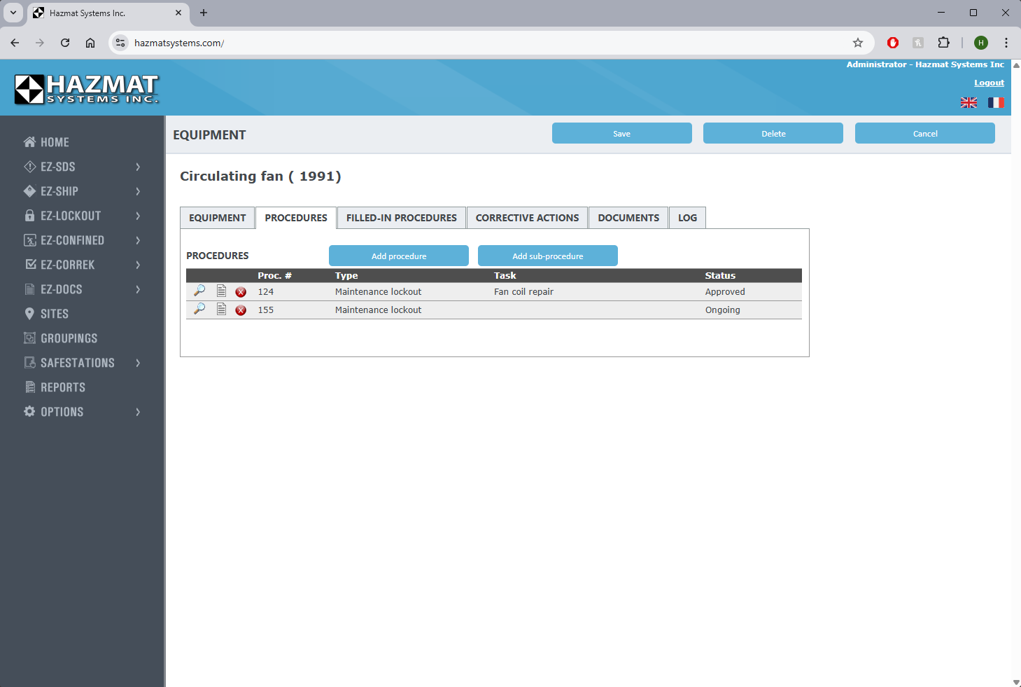Expand the EZ-LOCKOUT sidebar menu
Screen dimensions: 1021x687
82,216
